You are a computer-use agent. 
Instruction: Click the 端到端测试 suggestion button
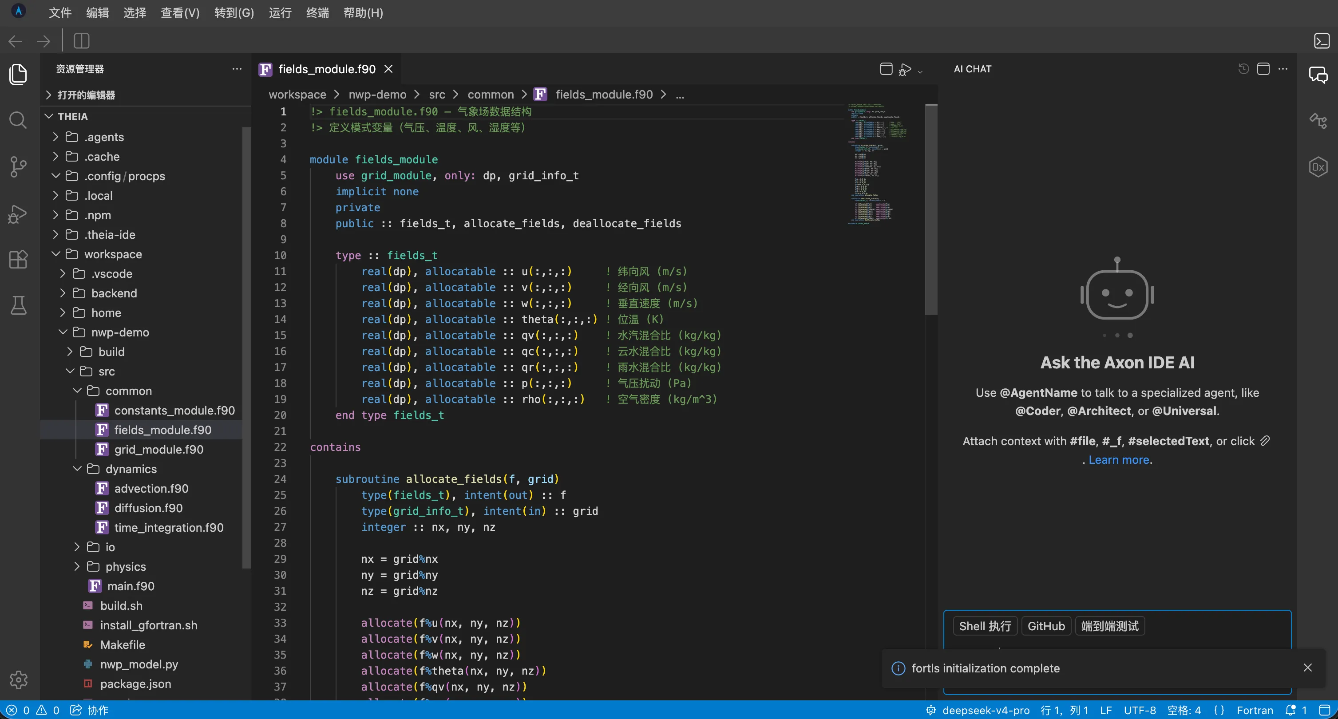(1110, 626)
